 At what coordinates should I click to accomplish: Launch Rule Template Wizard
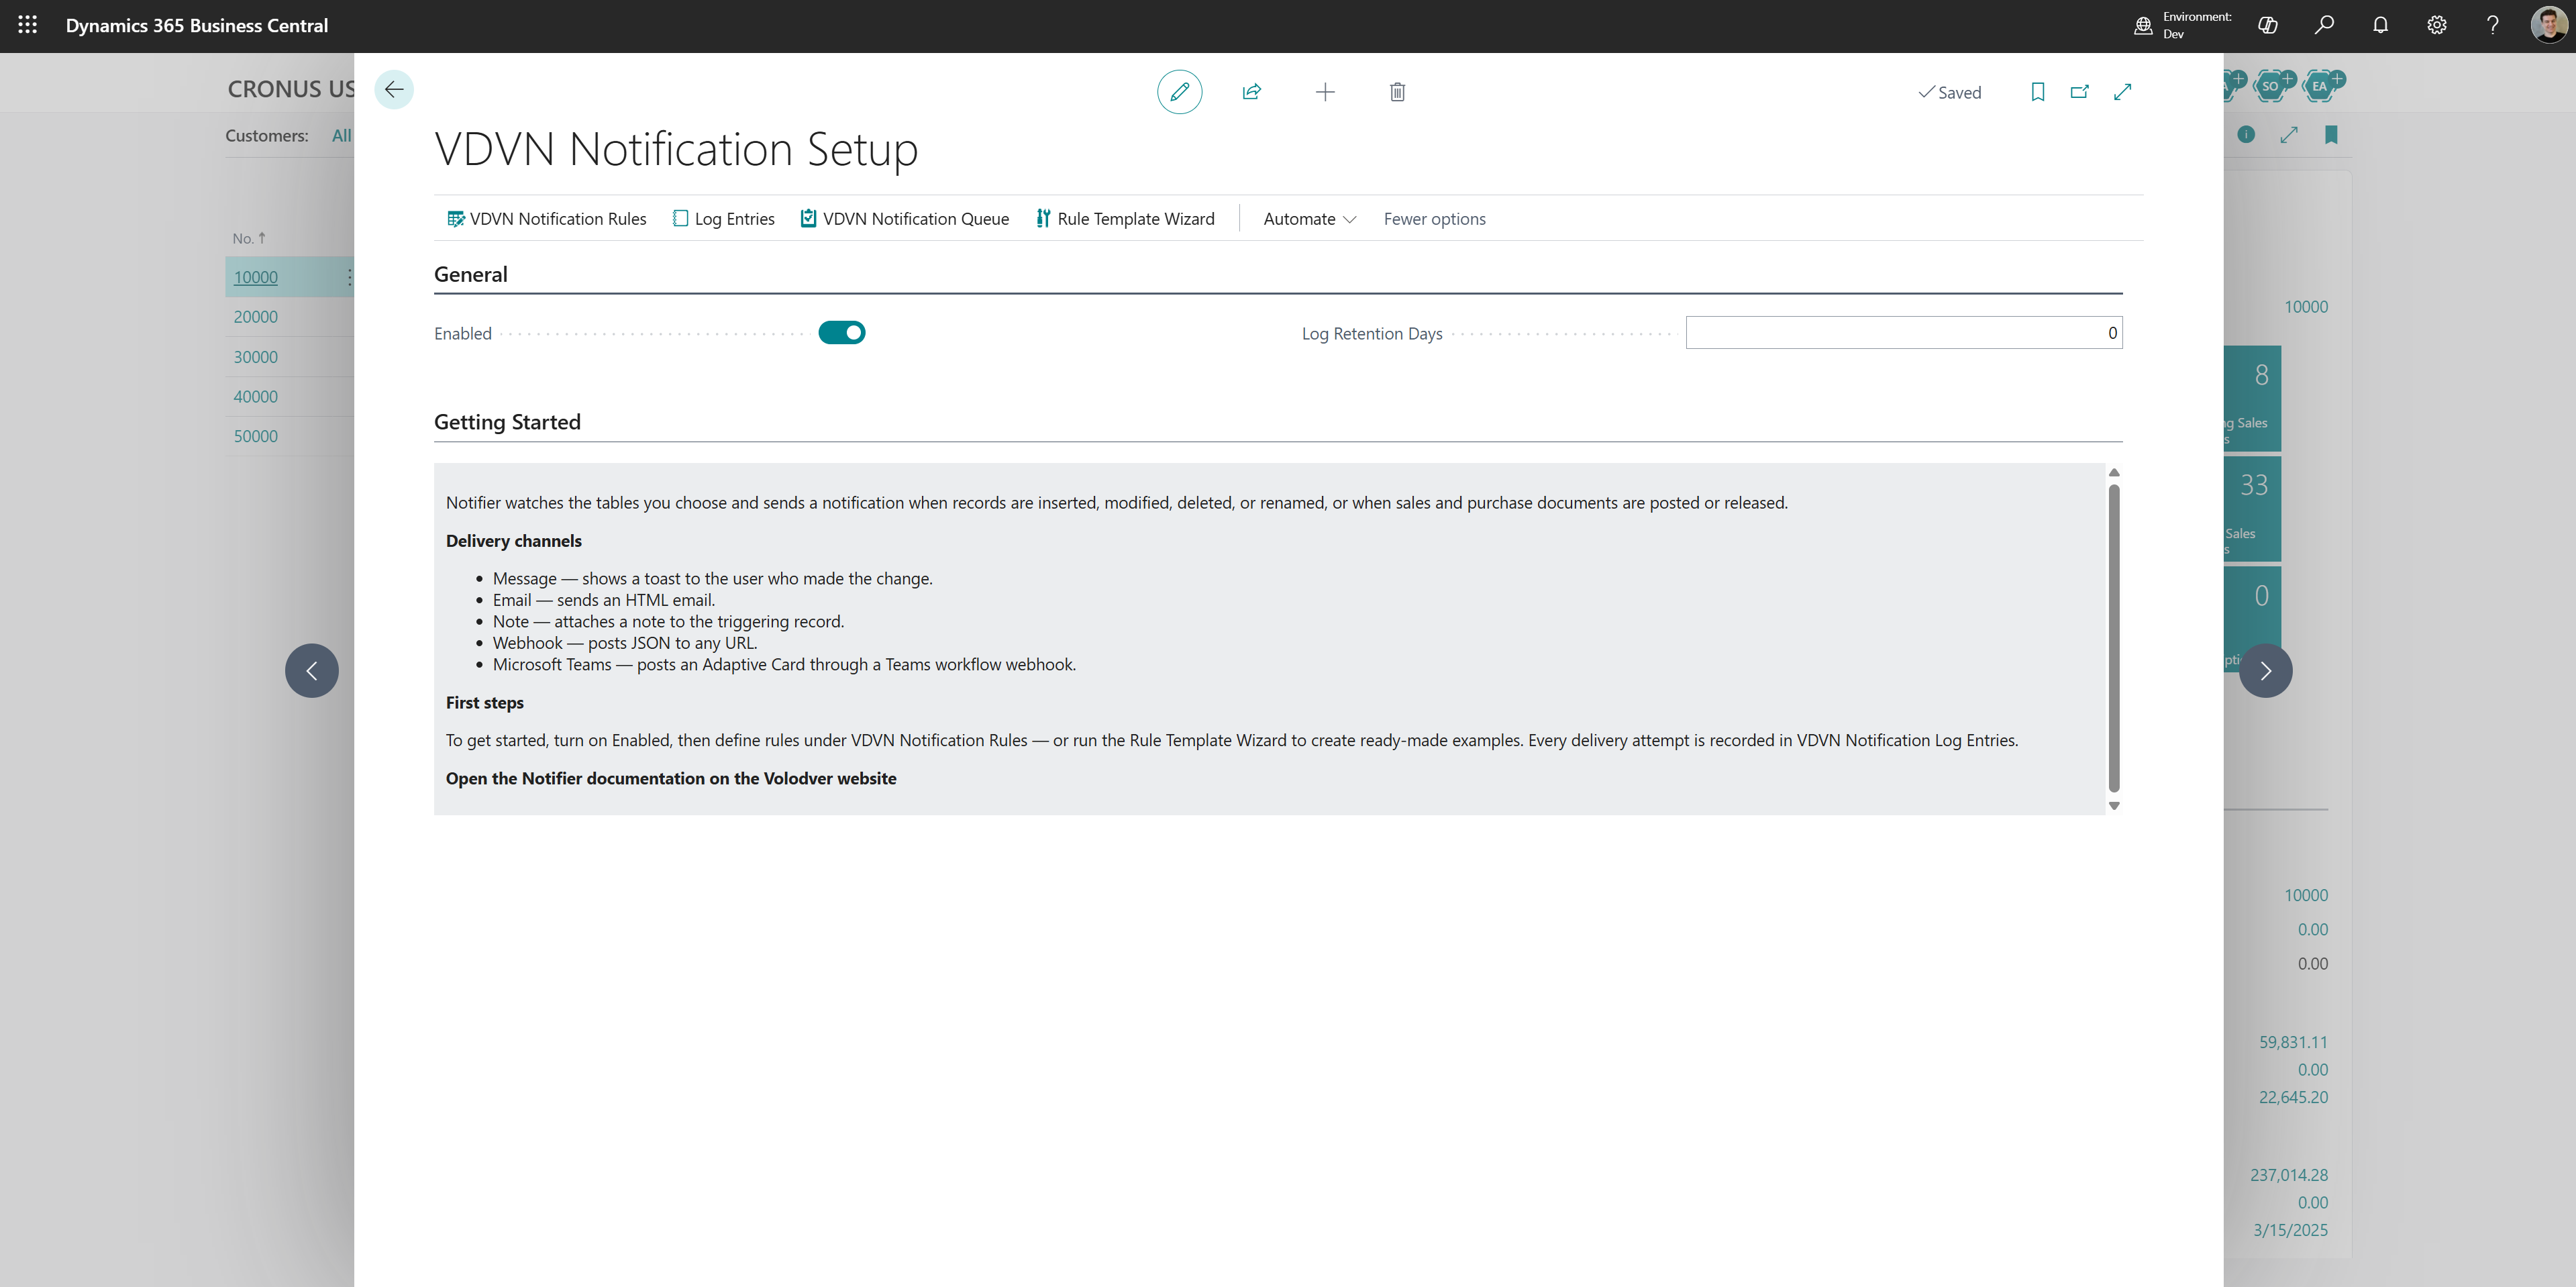pos(1125,219)
